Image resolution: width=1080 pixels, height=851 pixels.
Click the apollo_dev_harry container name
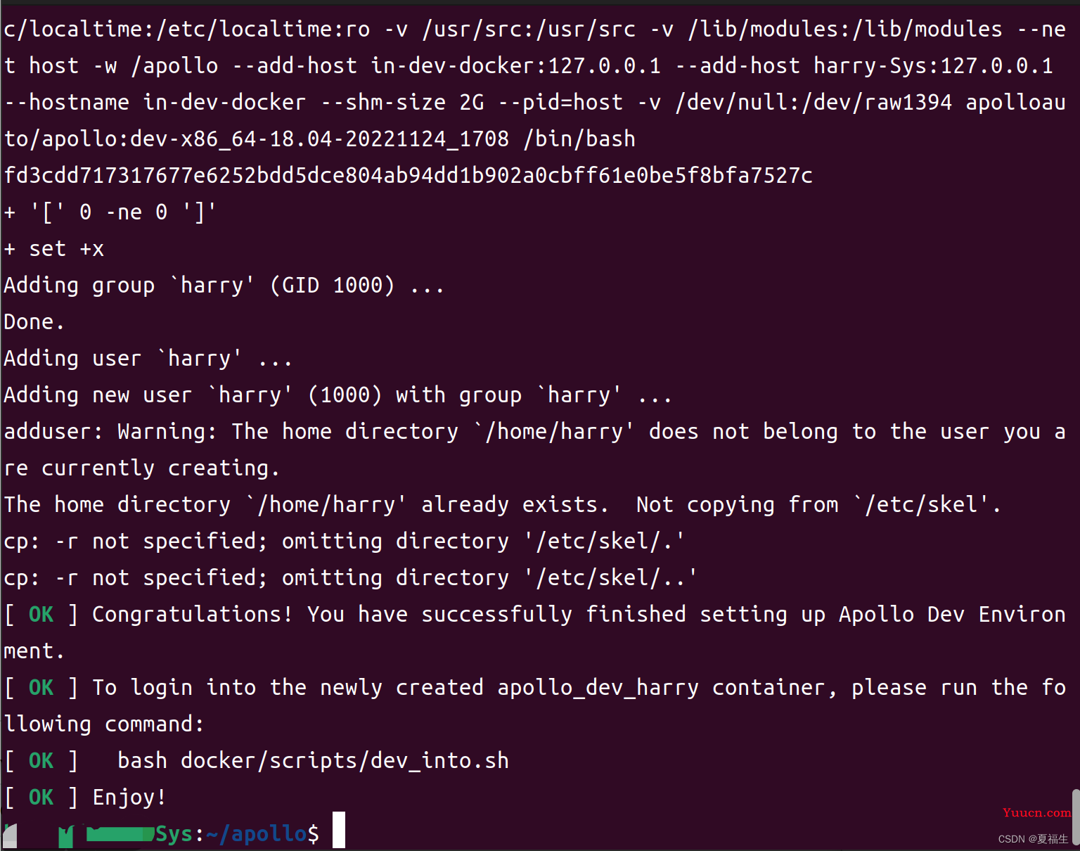pos(598,687)
